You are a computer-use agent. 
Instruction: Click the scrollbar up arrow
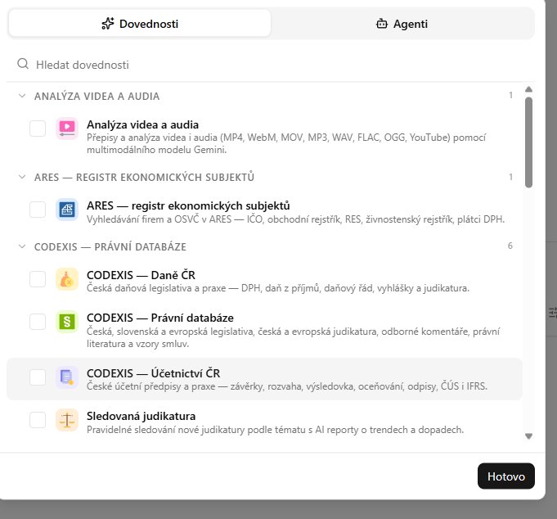point(528,89)
